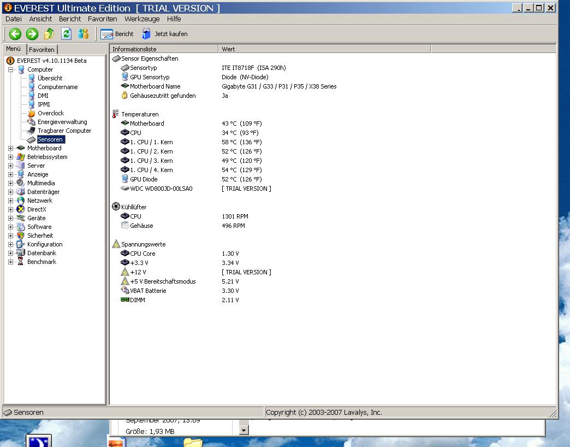Screen dimensions: 570x447
Task: Open the Bericht menu in menu bar
Action: 70,19
